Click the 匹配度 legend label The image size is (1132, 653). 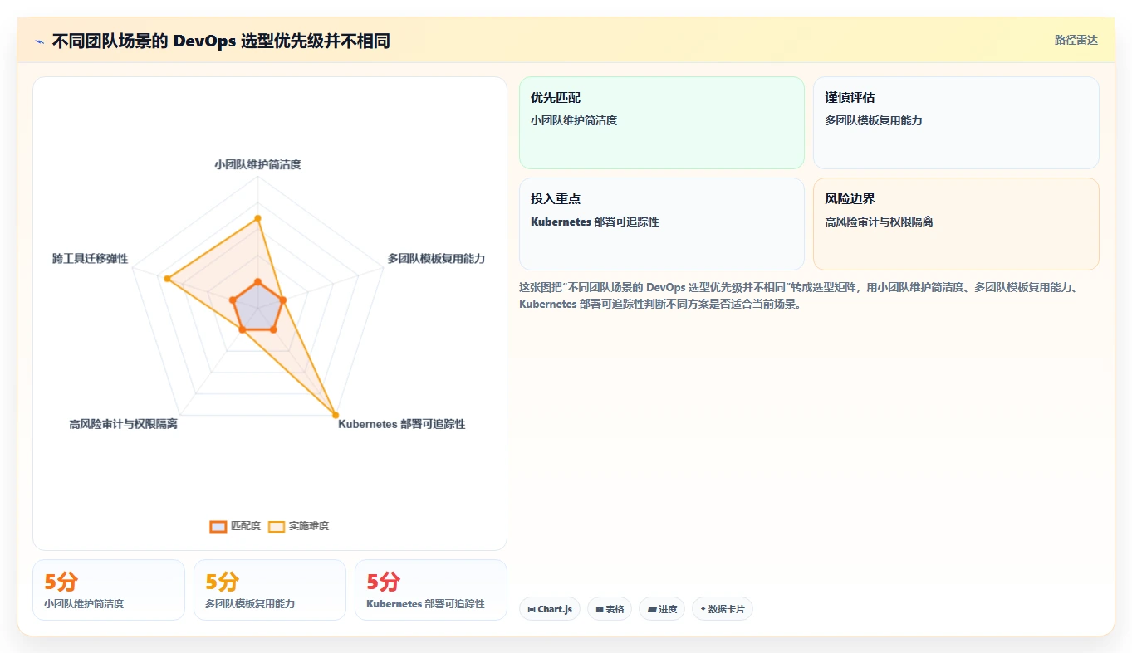click(x=246, y=526)
